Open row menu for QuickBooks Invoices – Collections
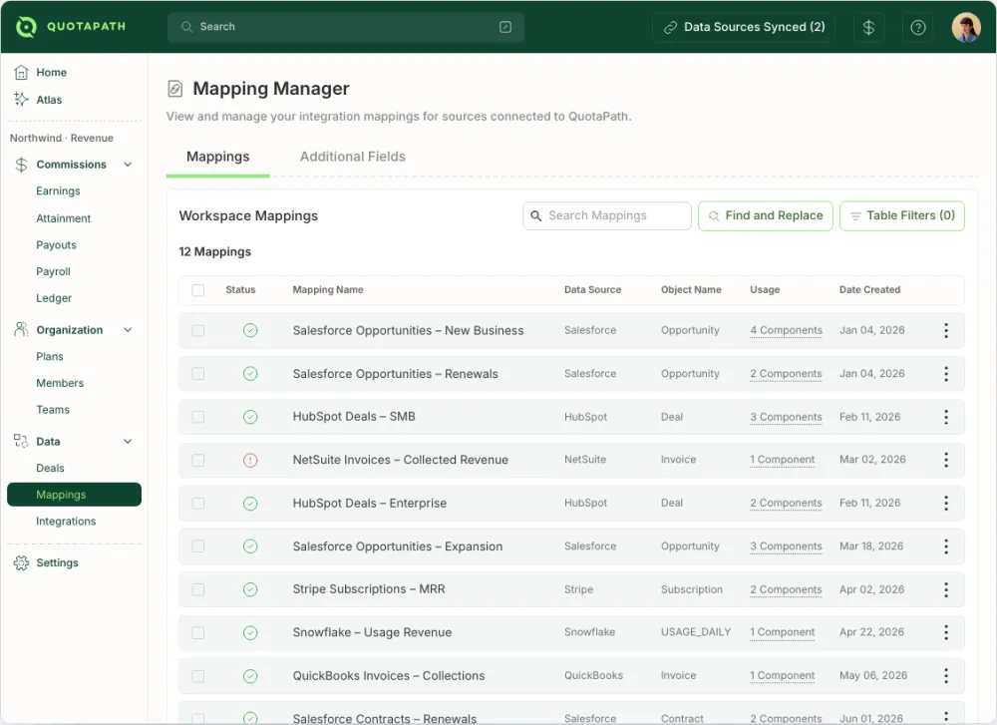Image resolution: width=997 pixels, height=725 pixels. tap(946, 676)
